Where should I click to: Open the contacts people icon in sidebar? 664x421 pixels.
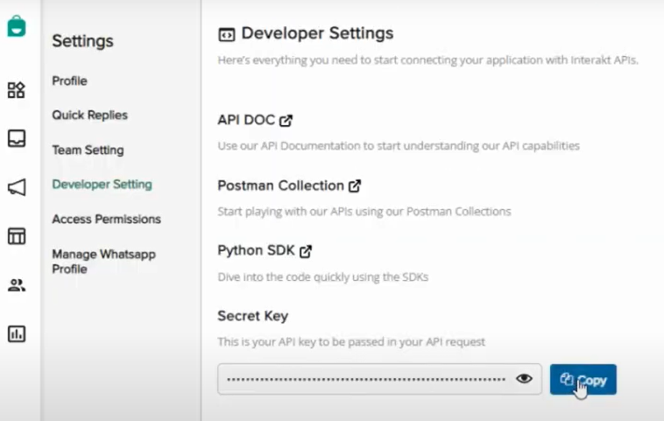click(17, 285)
